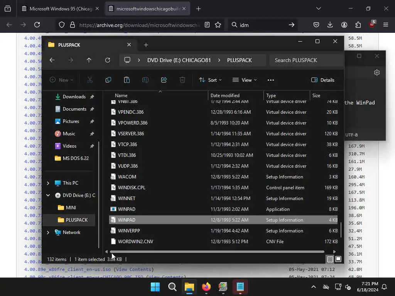395x296 pixels.
Task: Click Notepad icon in taskbar
Action: (x=240, y=287)
